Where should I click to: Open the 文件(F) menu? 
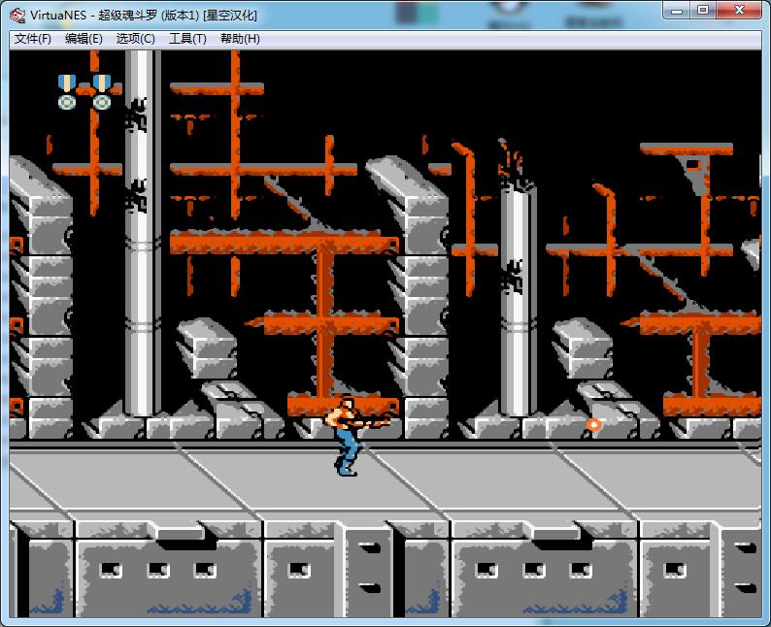click(x=32, y=39)
